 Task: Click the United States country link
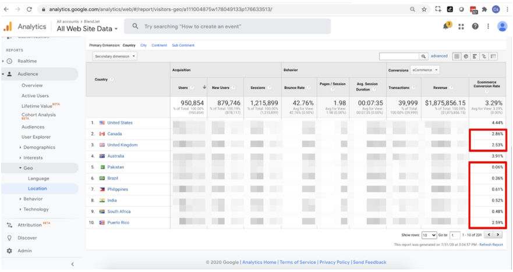(120, 123)
